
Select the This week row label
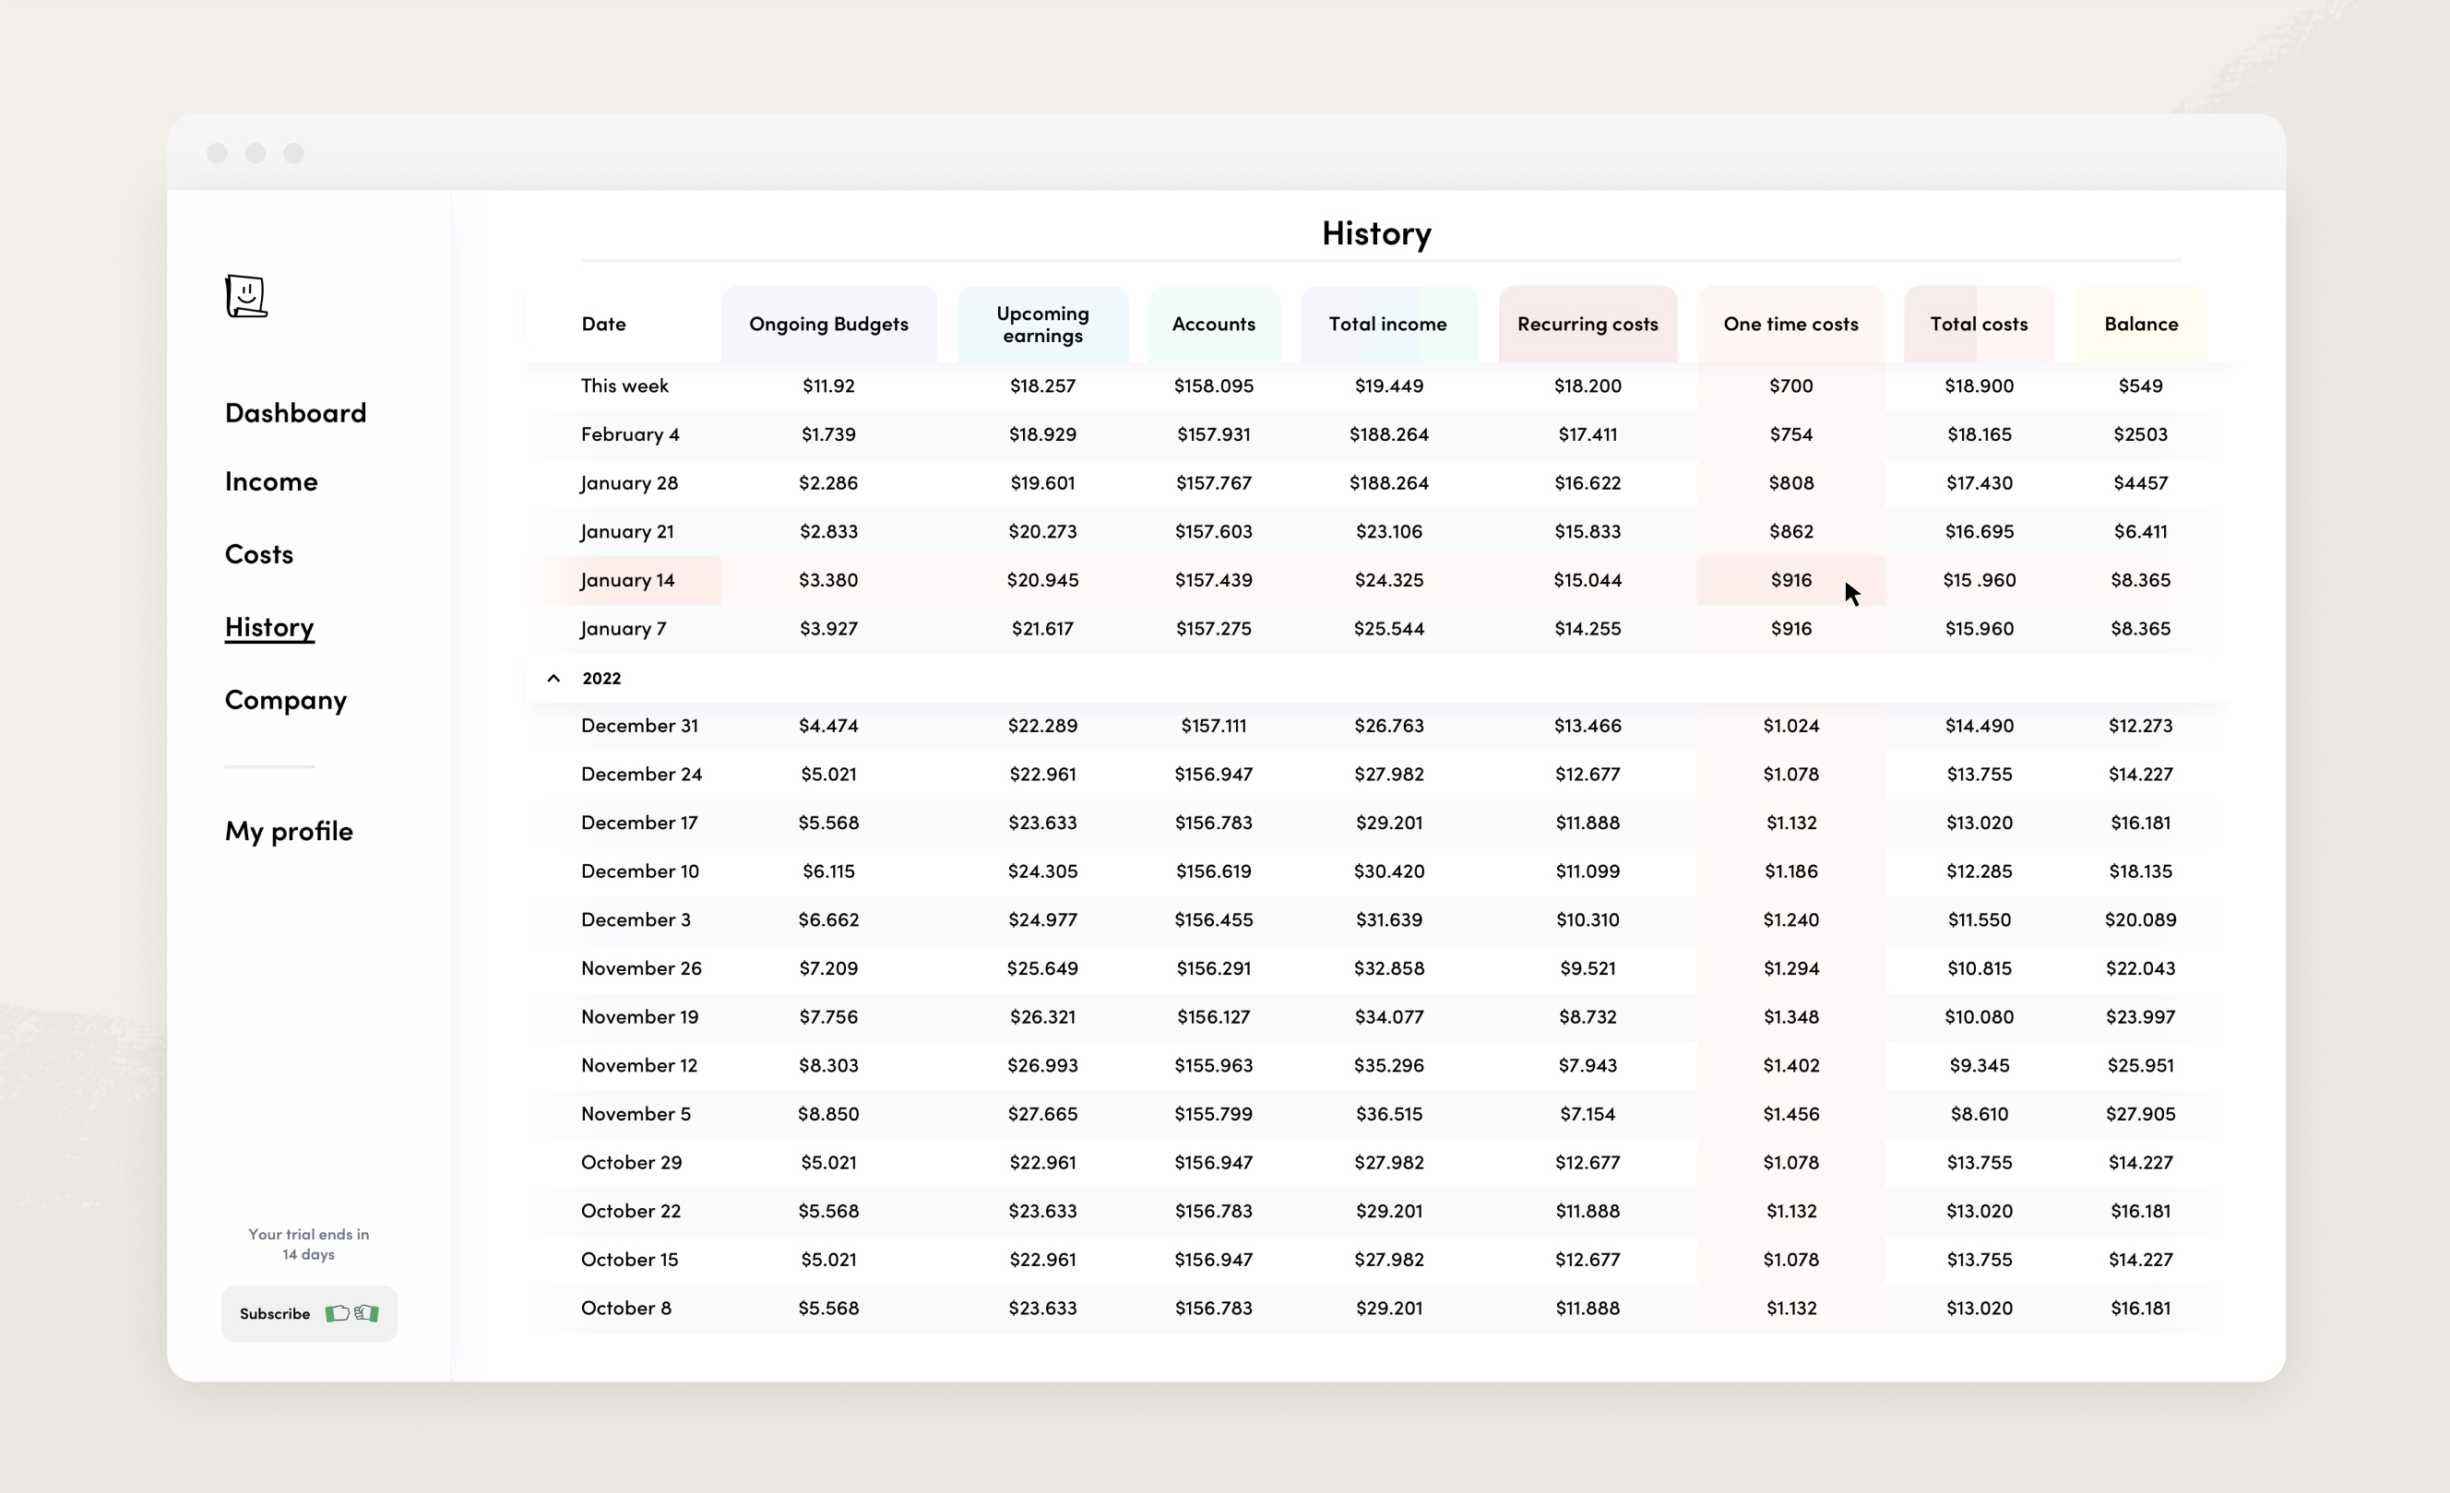624,385
